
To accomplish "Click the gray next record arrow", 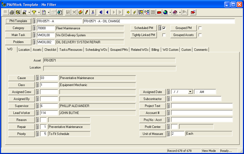I will click(114, 12).
